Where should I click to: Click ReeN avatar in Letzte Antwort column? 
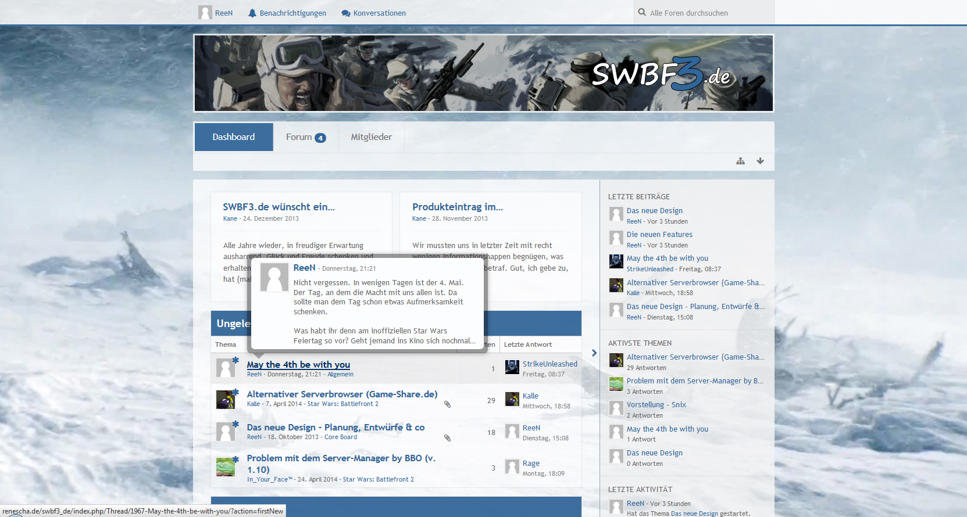tap(512, 431)
